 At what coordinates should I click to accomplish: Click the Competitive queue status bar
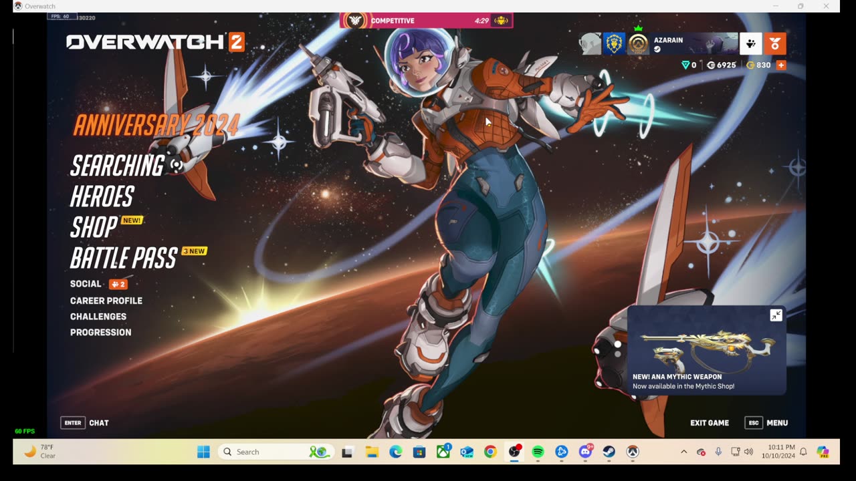[427, 21]
